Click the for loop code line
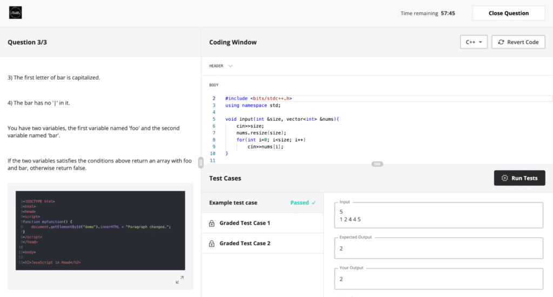 tap(271, 140)
